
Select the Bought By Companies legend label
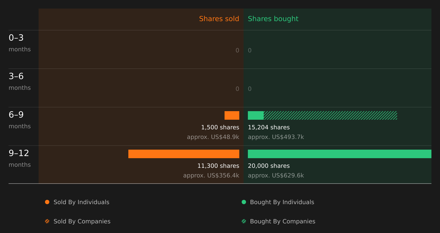coord(283,222)
